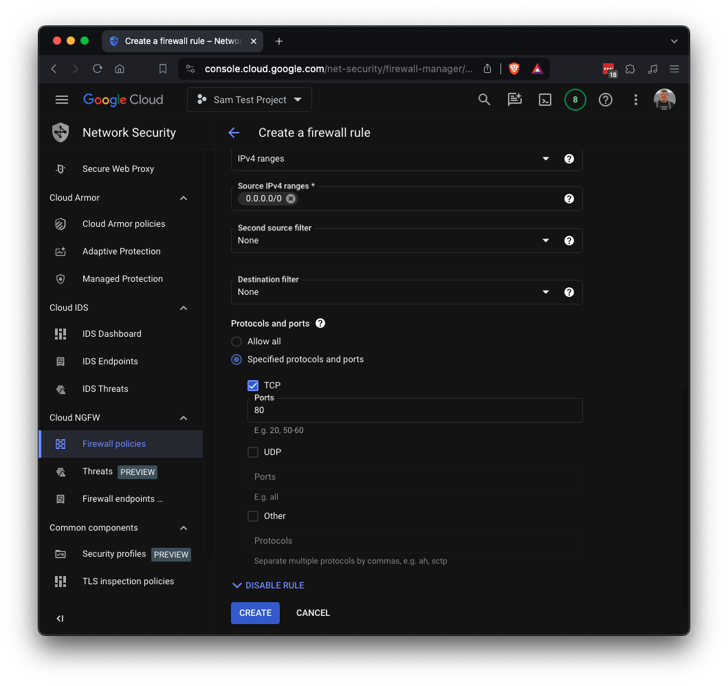This screenshot has width=728, height=686.
Task: Click the CREATE button
Action: 255,612
